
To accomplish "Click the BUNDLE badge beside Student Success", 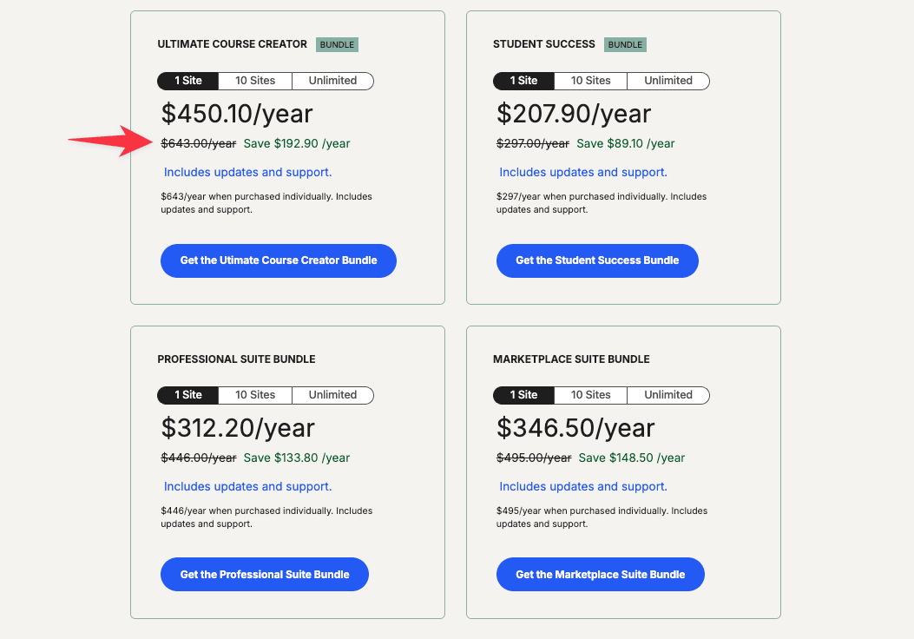I will click(625, 44).
